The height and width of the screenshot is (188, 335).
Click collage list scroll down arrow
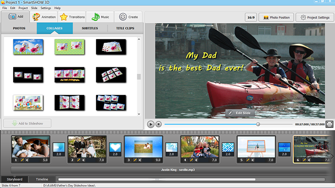139,114
